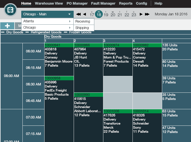Click the 07:15 AM time slot label

(33, 134)
